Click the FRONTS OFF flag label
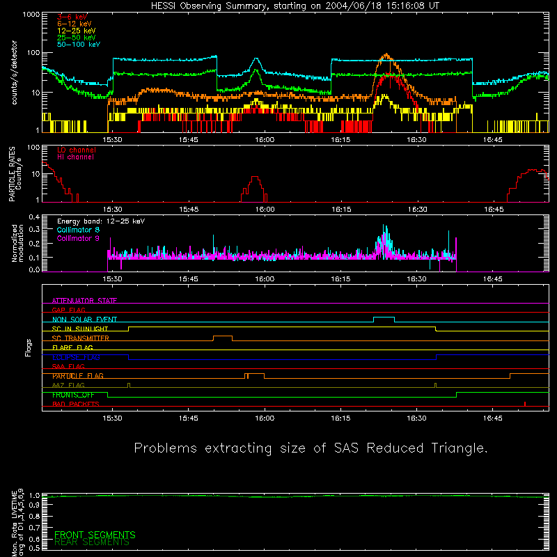557x557 pixels. point(73,395)
